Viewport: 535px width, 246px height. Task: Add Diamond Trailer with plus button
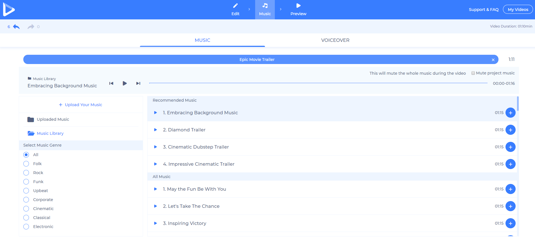click(510, 130)
